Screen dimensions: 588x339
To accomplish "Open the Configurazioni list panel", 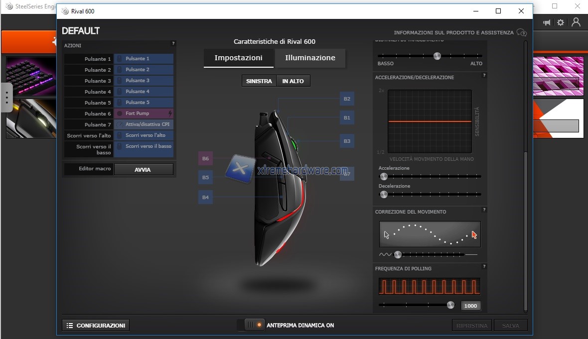I will point(96,326).
